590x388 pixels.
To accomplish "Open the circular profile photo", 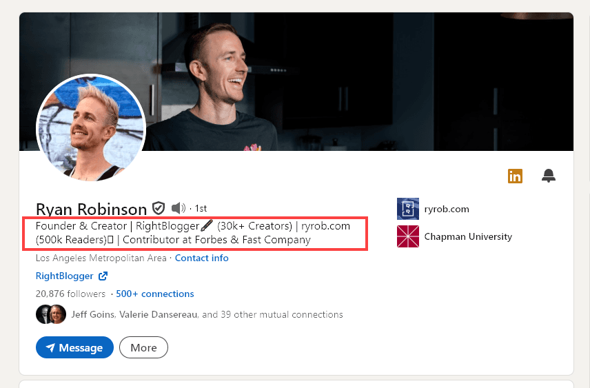I will [91, 128].
